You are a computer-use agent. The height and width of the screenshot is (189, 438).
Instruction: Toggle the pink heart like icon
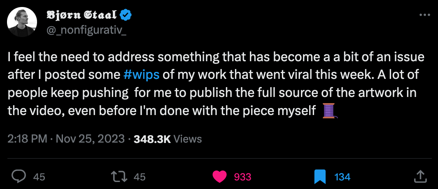click(220, 177)
